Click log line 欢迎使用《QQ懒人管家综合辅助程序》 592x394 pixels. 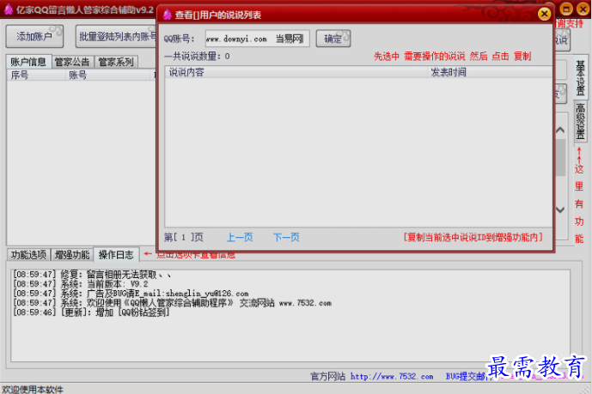point(172,303)
